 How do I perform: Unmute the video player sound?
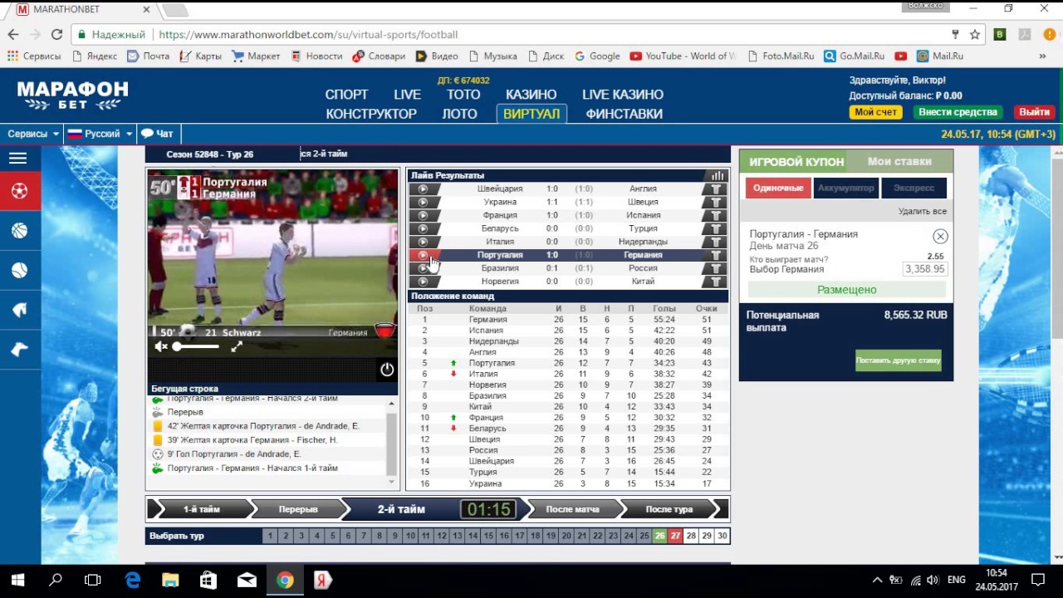point(161,346)
